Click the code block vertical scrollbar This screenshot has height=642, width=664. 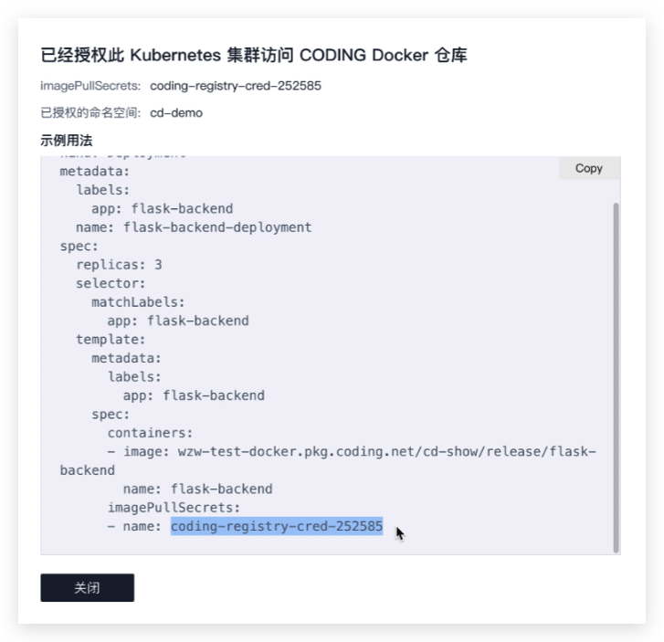pyautogui.click(x=616, y=377)
